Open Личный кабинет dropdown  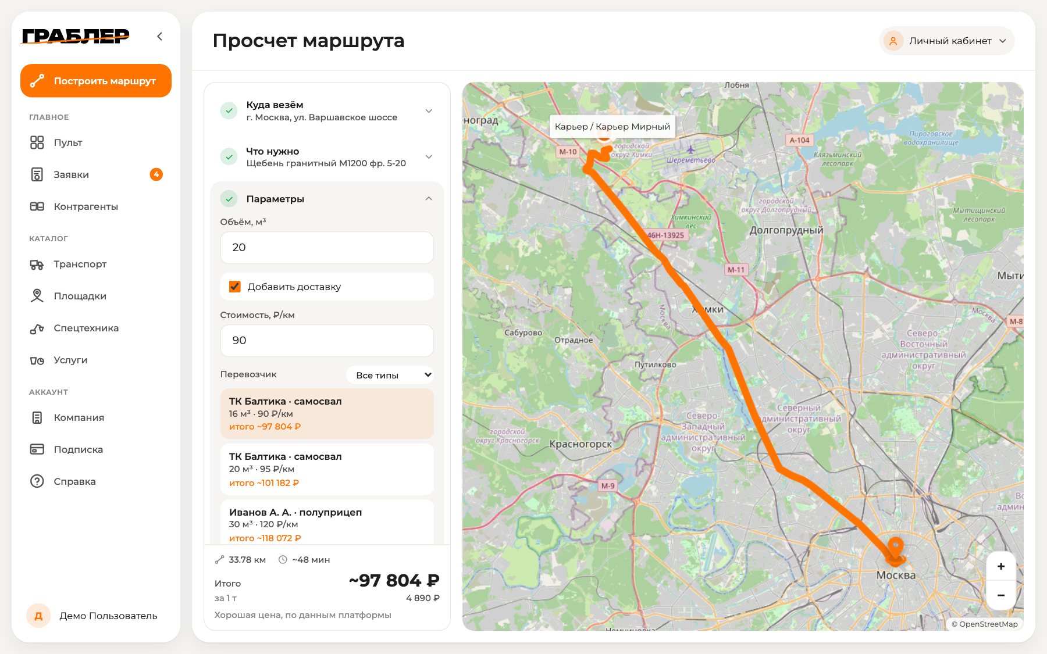[947, 41]
